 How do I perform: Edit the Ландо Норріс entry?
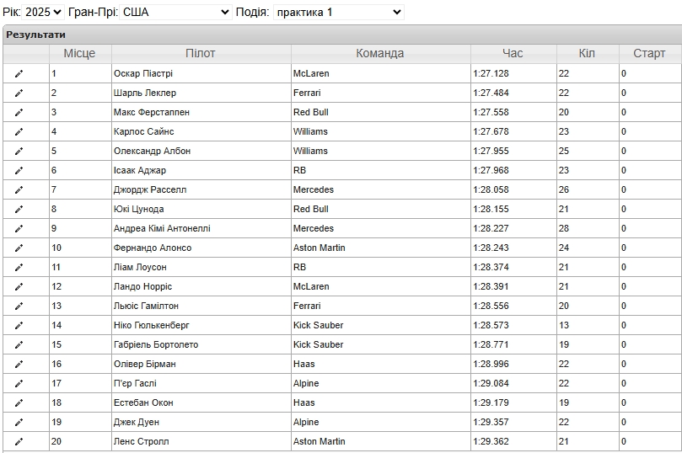click(x=19, y=287)
